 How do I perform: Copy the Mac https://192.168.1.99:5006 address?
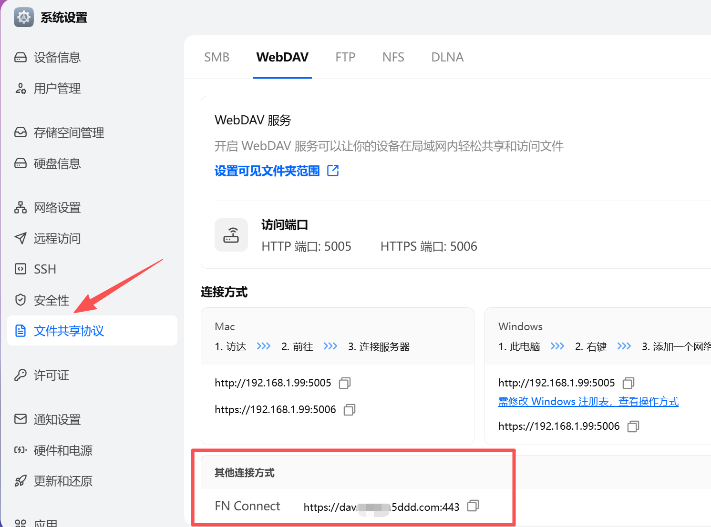click(x=350, y=410)
